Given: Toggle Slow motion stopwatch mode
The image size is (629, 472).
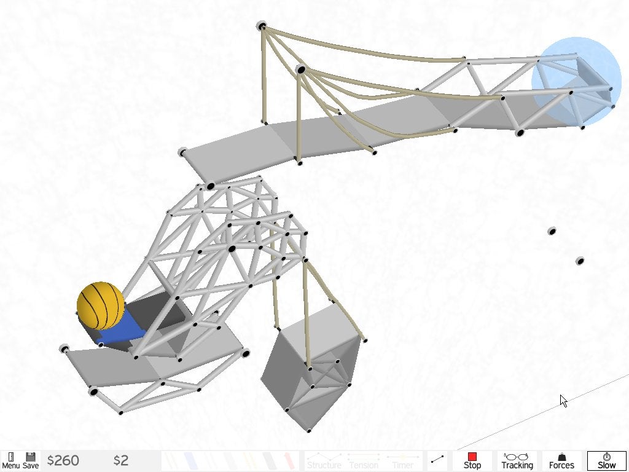Looking at the screenshot, I should (606, 461).
